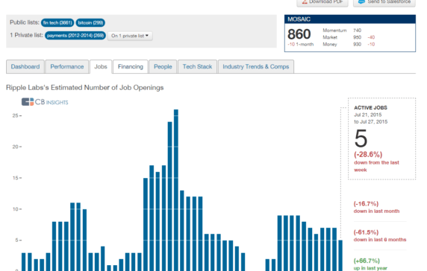
Task: Go to the People tab
Action: click(163, 66)
